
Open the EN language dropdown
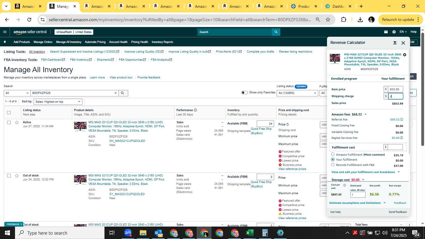pyautogui.click(x=403, y=32)
